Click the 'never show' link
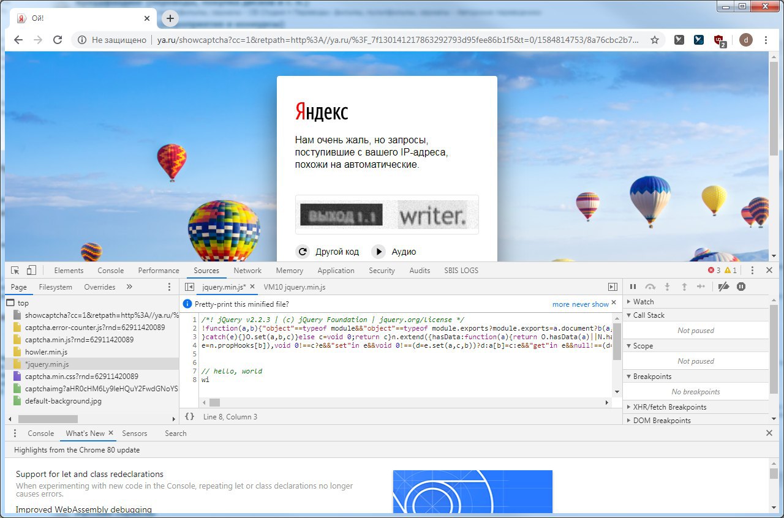Screen dimensions: 784x518 pos(590,304)
